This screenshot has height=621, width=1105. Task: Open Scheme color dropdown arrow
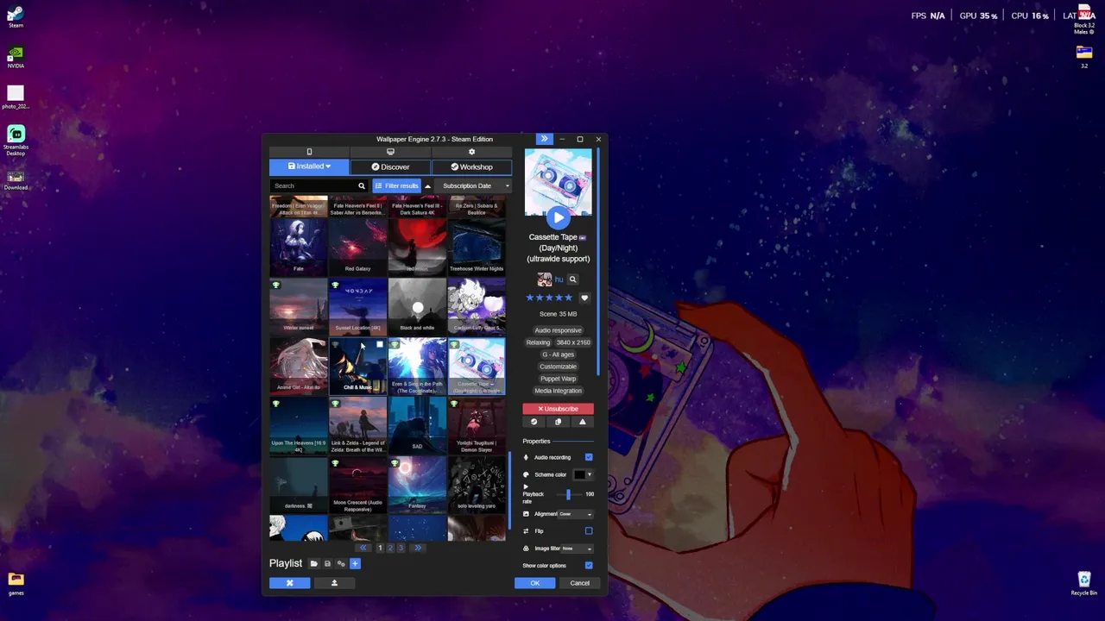tap(590, 474)
